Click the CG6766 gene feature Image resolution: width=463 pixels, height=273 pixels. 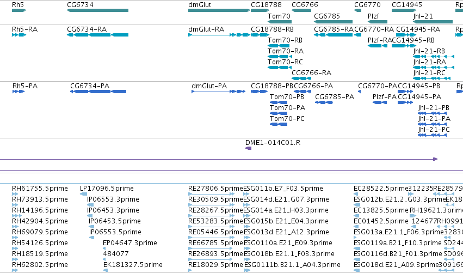(x=301, y=10)
